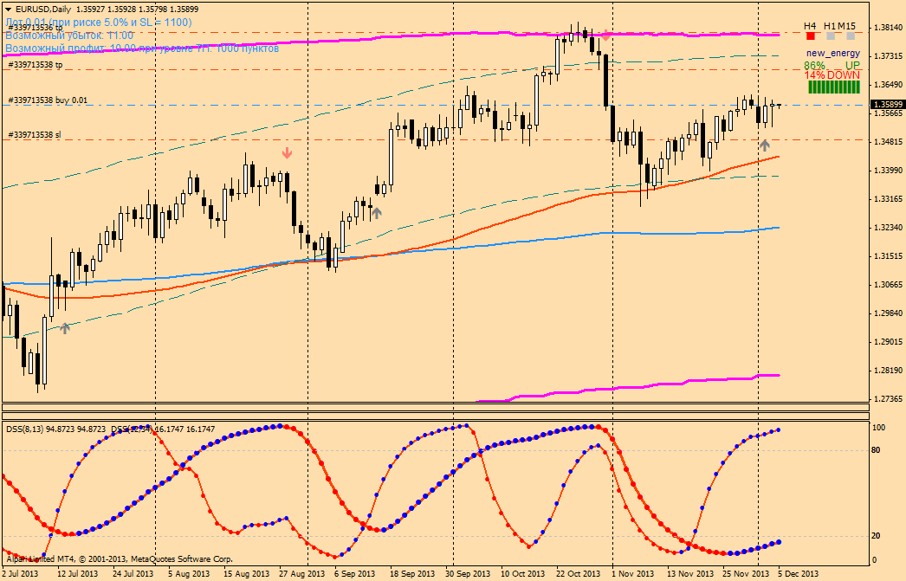Click the 15 Aug 2013 date label
This screenshot has width=906, height=581.
(x=246, y=573)
